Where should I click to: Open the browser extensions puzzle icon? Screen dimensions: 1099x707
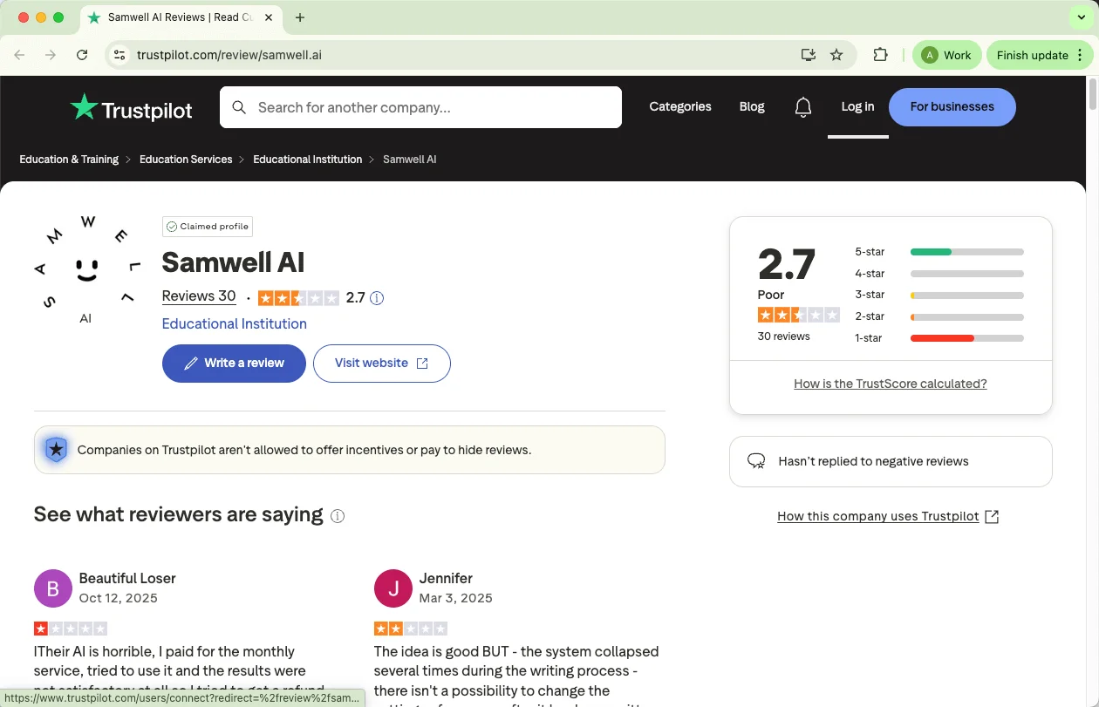click(x=880, y=55)
